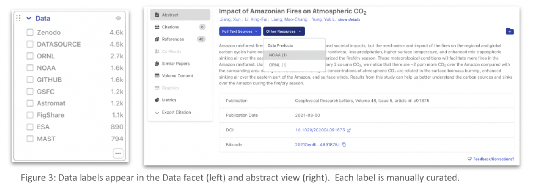The height and width of the screenshot is (191, 533).
Task: Open the DOI external link icon
Action: (x=349, y=130)
